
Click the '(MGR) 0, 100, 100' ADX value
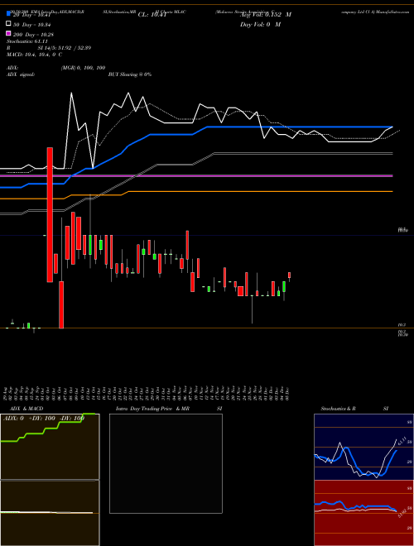coord(83,68)
